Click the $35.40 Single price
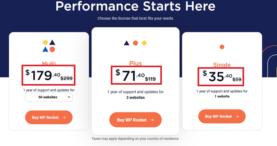This screenshot has height=146, width=277. 216,76
